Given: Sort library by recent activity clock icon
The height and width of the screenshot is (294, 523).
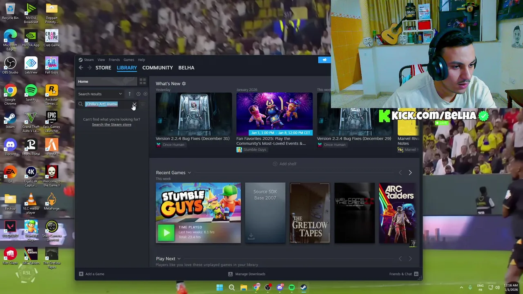Looking at the screenshot, I should [138, 94].
